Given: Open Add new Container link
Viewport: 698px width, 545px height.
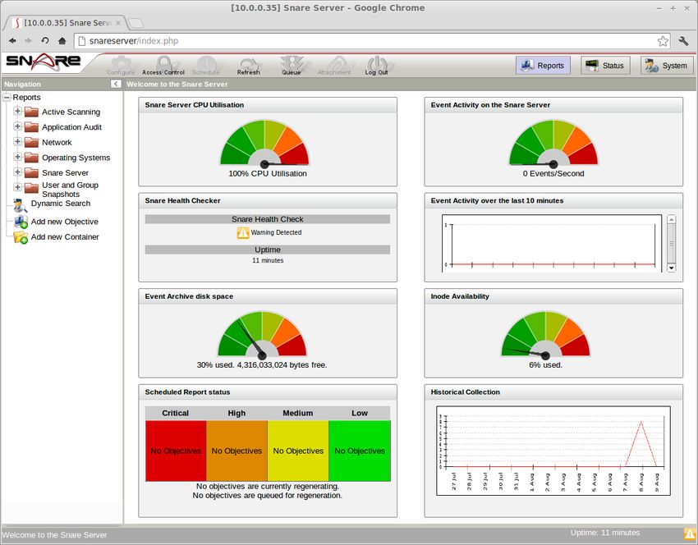Looking at the screenshot, I should pos(65,236).
